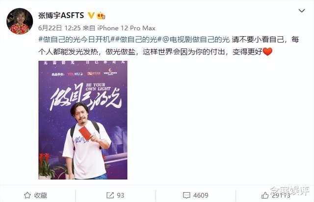Image resolution: width=314 pixels, height=202 pixels.
Task: Click the 张博宇ASFTS profile avatar
Action: click(x=20, y=22)
